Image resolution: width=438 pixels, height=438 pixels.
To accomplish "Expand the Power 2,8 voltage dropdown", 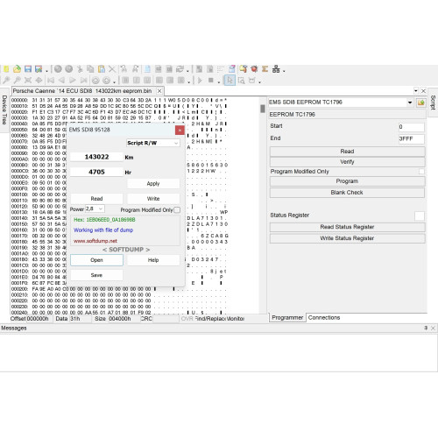I will (x=95, y=208).
